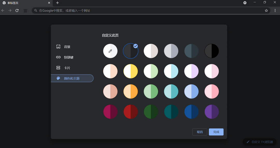Open a new tab with plus button

[x=58, y=3]
